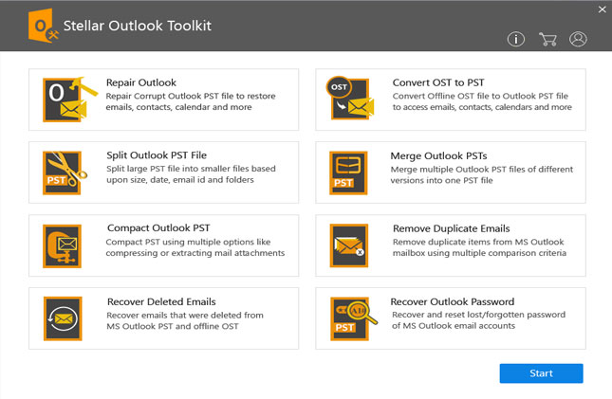Click 'Repair Corrupt Outlook PST file' description
The height and width of the screenshot is (399, 612).
(x=191, y=101)
